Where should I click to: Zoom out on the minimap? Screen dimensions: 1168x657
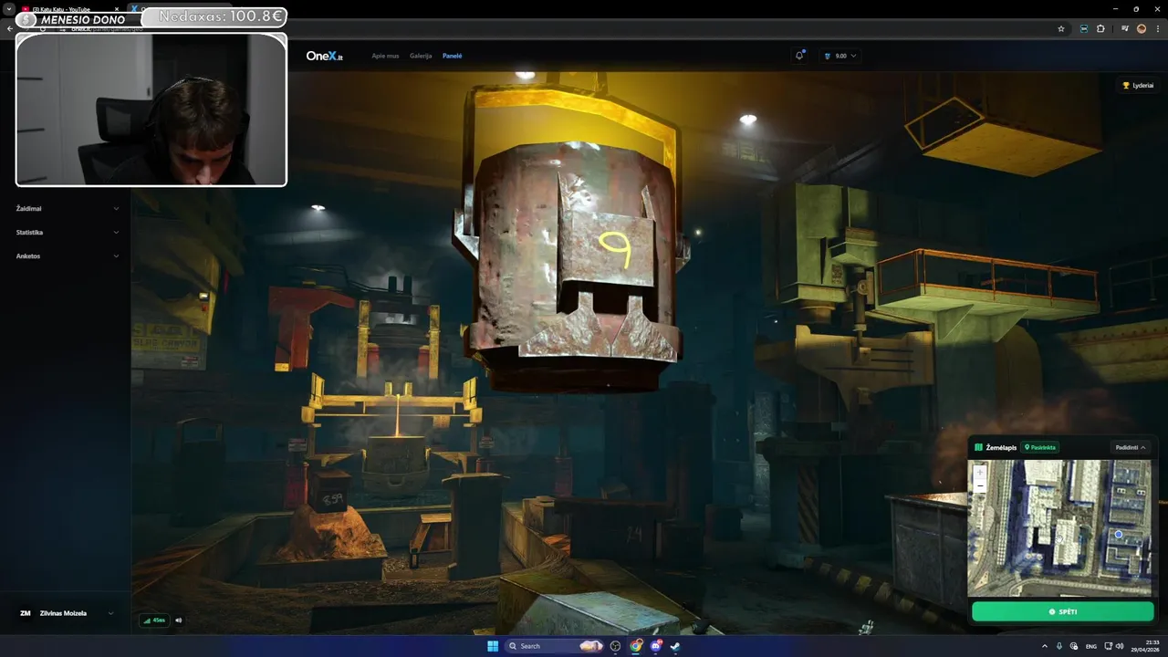[980, 485]
